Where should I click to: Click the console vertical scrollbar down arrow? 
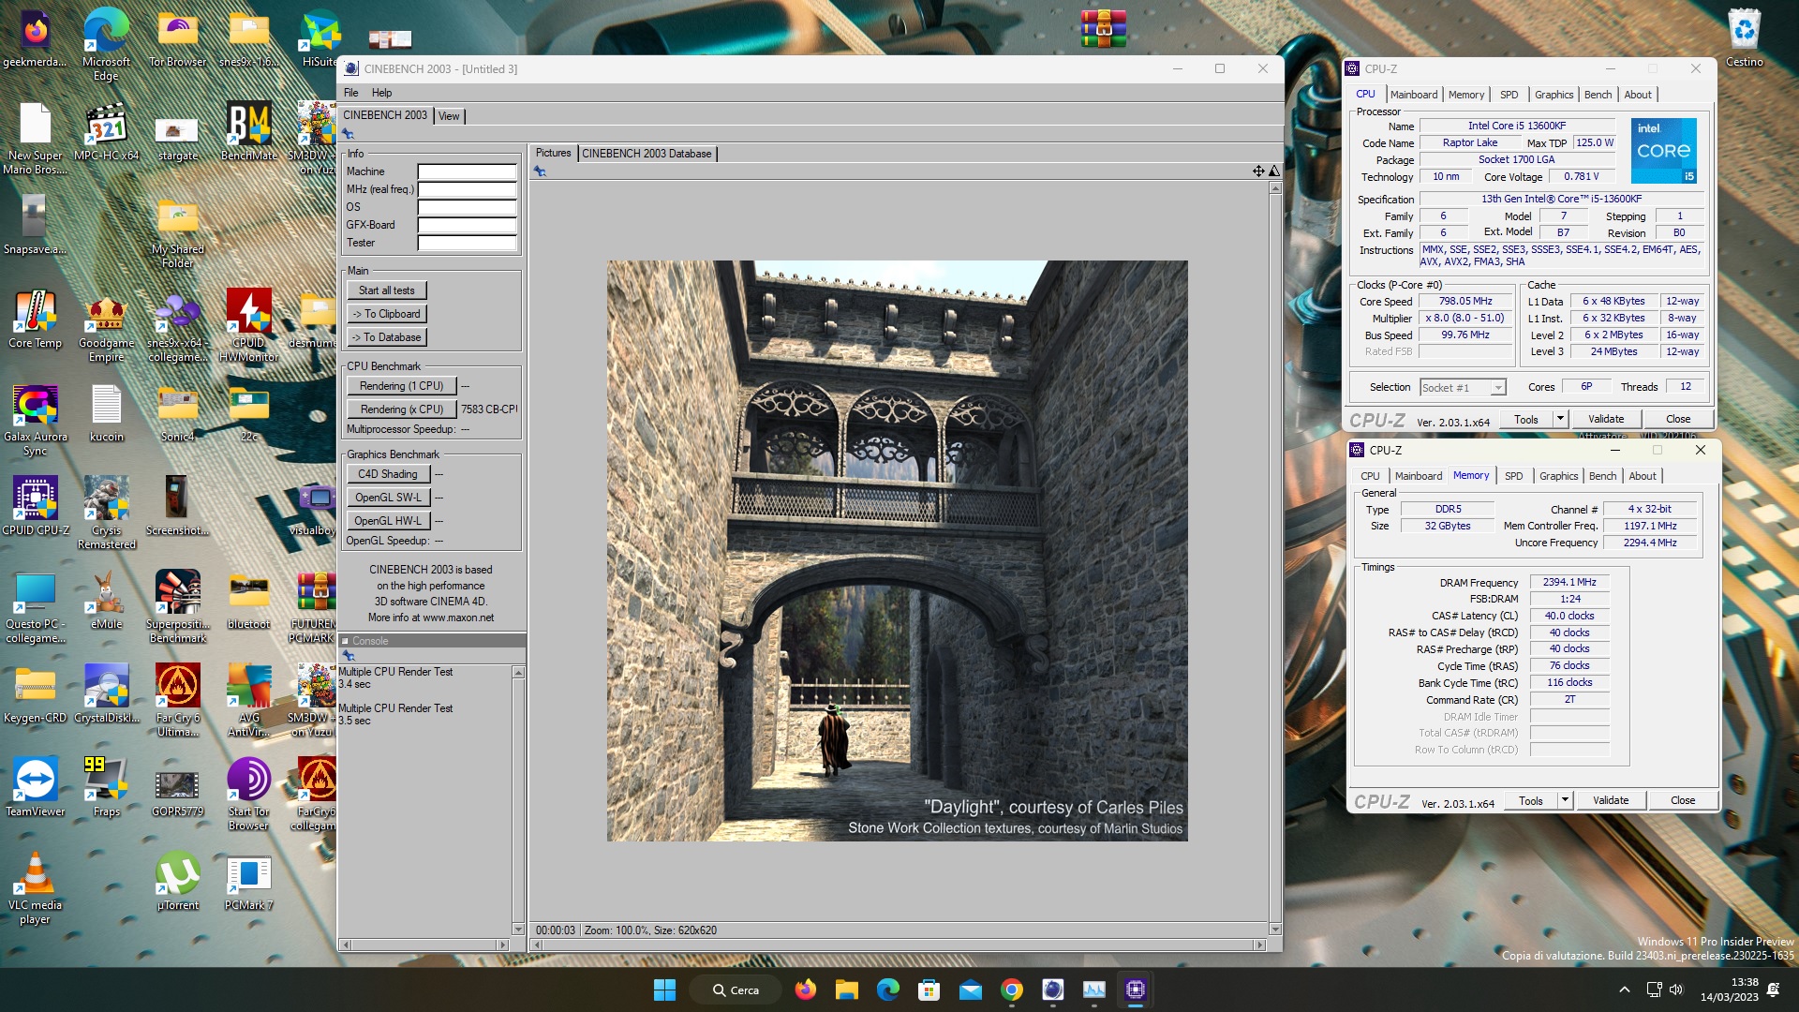(x=518, y=930)
